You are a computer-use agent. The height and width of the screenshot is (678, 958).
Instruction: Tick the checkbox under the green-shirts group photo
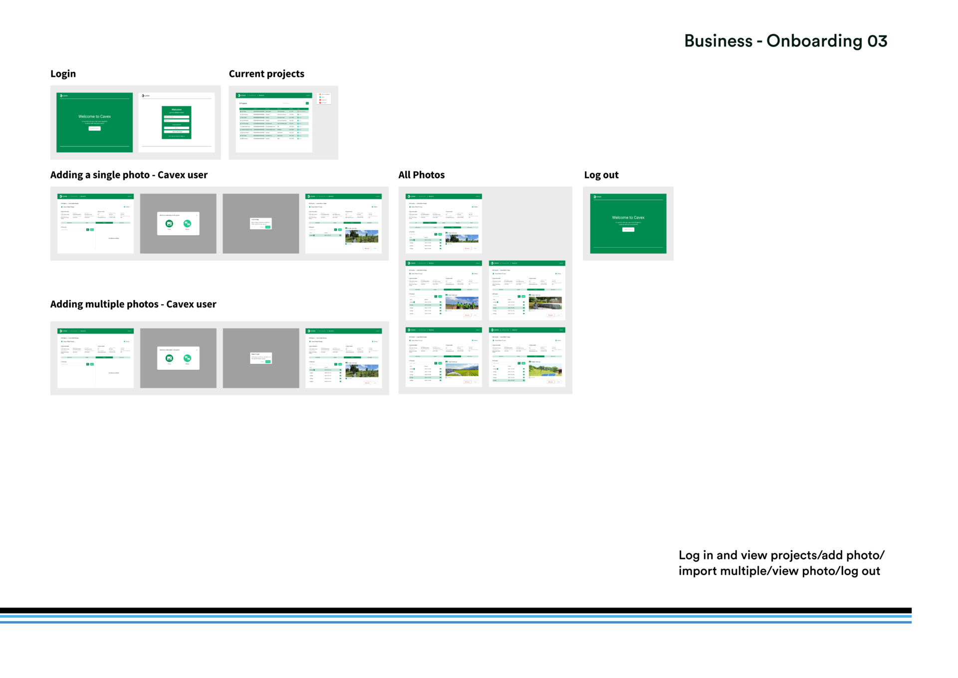[446, 311]
